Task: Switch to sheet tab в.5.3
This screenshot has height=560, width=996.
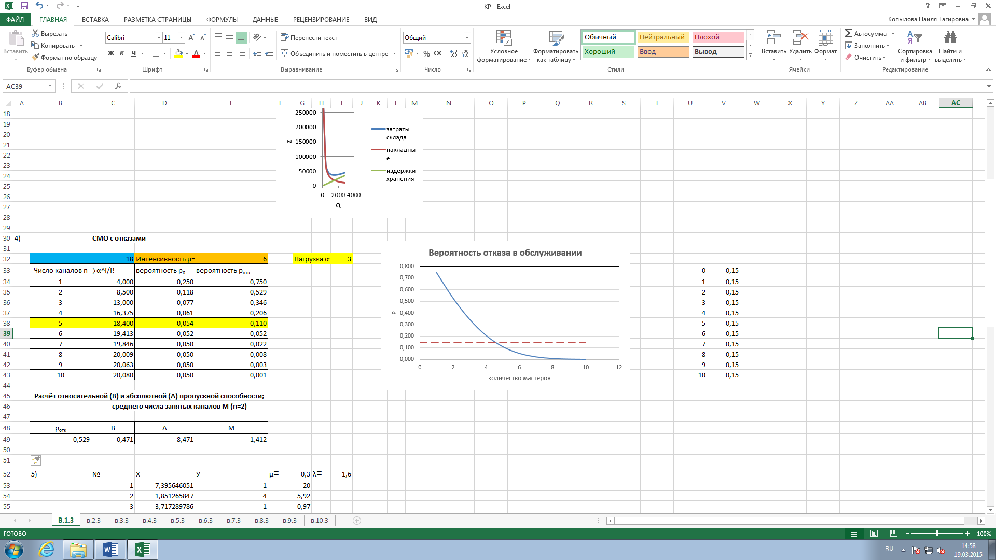Action: point(177,520)
